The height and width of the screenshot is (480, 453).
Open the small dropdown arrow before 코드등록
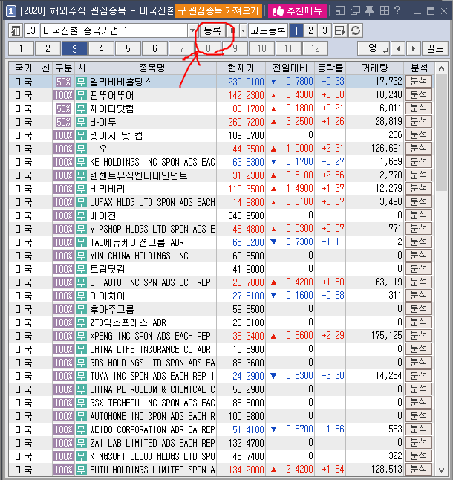tap(243, 30)
